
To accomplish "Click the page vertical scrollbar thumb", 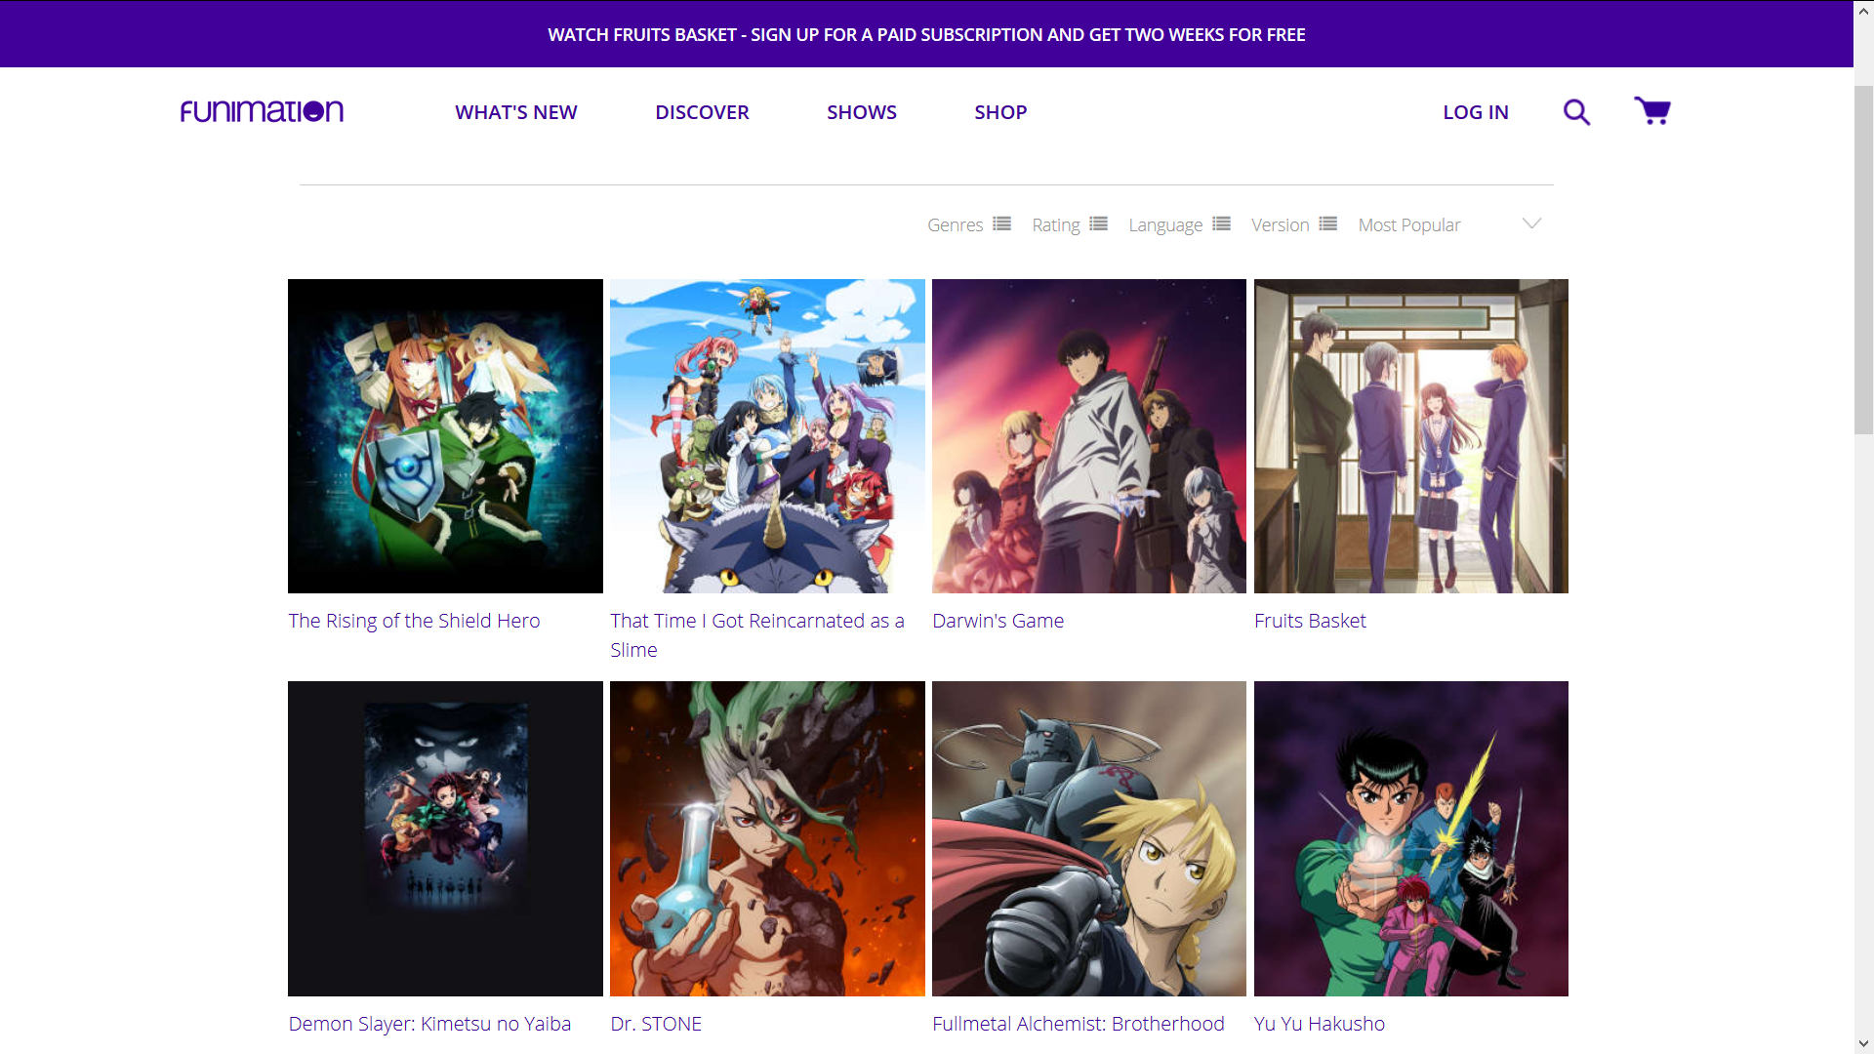I will coord(1863,260).
